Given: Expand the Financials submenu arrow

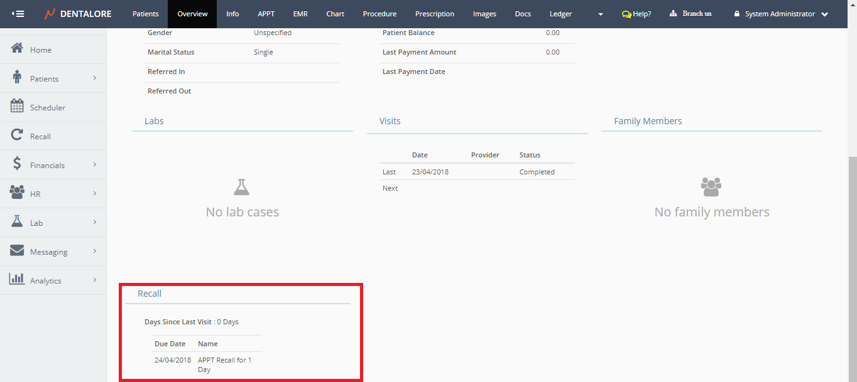Looking at the screenshot, I should coord(95,164).
